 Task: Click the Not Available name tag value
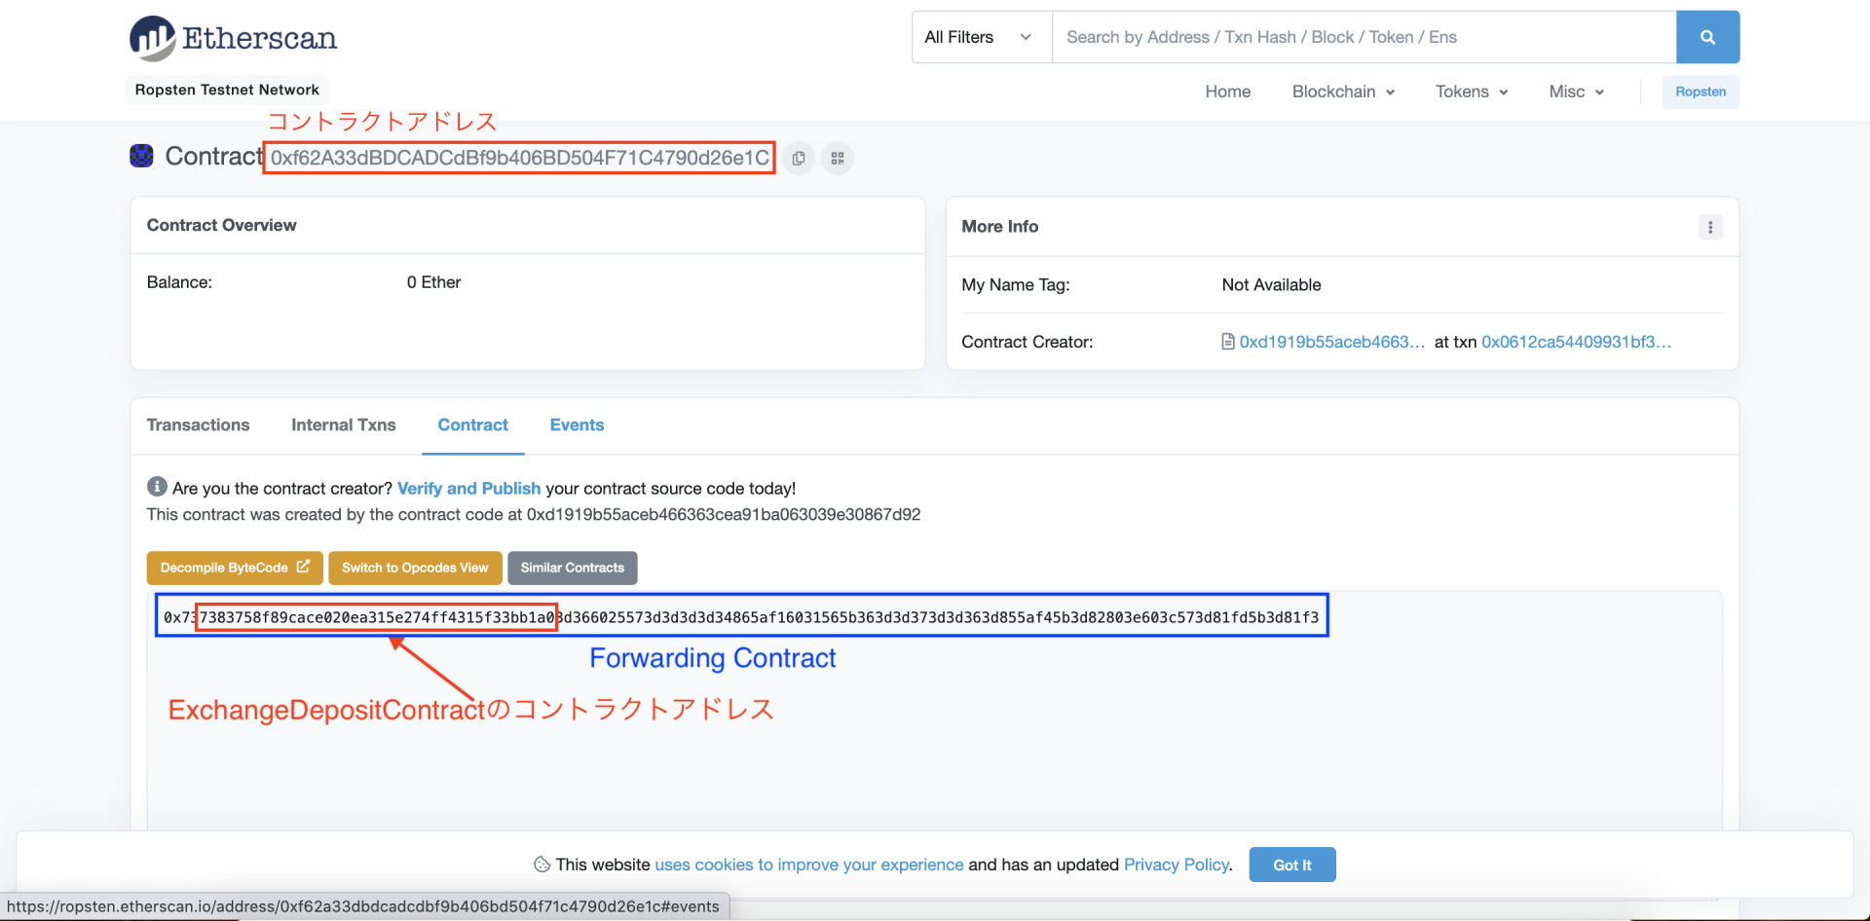(x=1271, y=285)
